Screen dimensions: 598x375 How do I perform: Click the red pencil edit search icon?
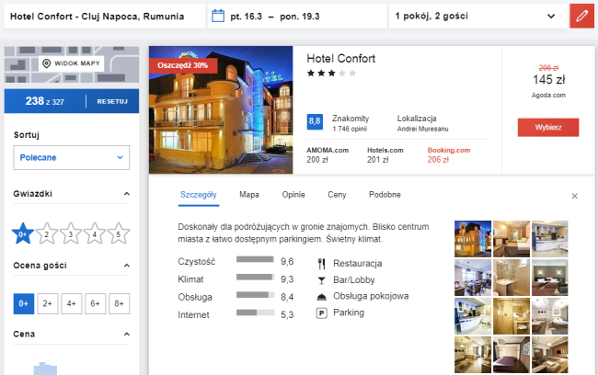point(581,16)
